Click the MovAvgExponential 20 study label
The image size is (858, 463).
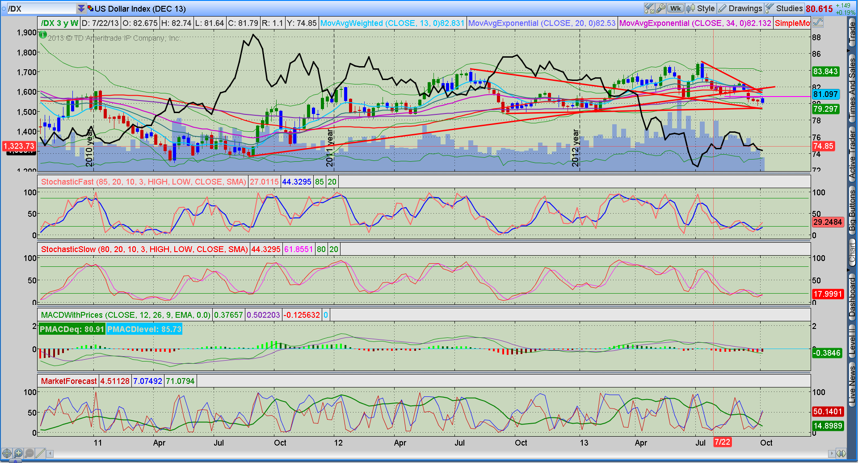coord(542,23)
